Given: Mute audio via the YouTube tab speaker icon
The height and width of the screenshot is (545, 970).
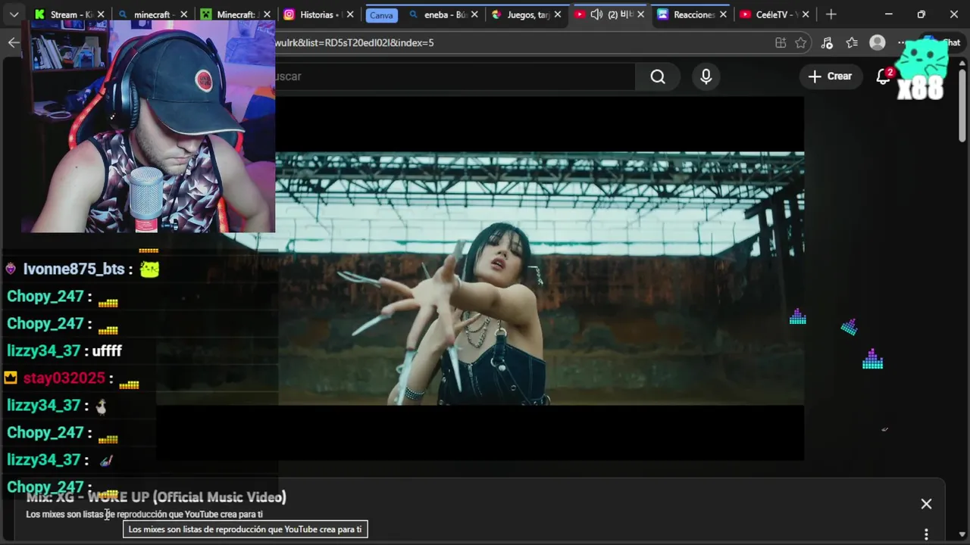Looking at the screenshot, I should (596, 14).
